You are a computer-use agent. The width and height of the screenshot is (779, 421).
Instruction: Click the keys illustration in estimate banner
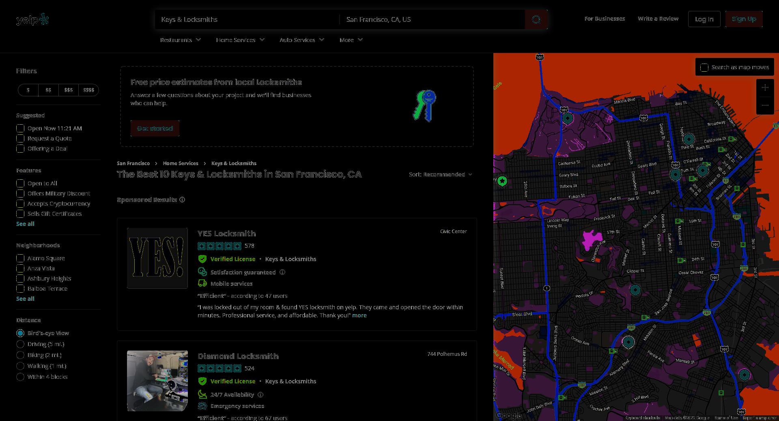[424, 106]
